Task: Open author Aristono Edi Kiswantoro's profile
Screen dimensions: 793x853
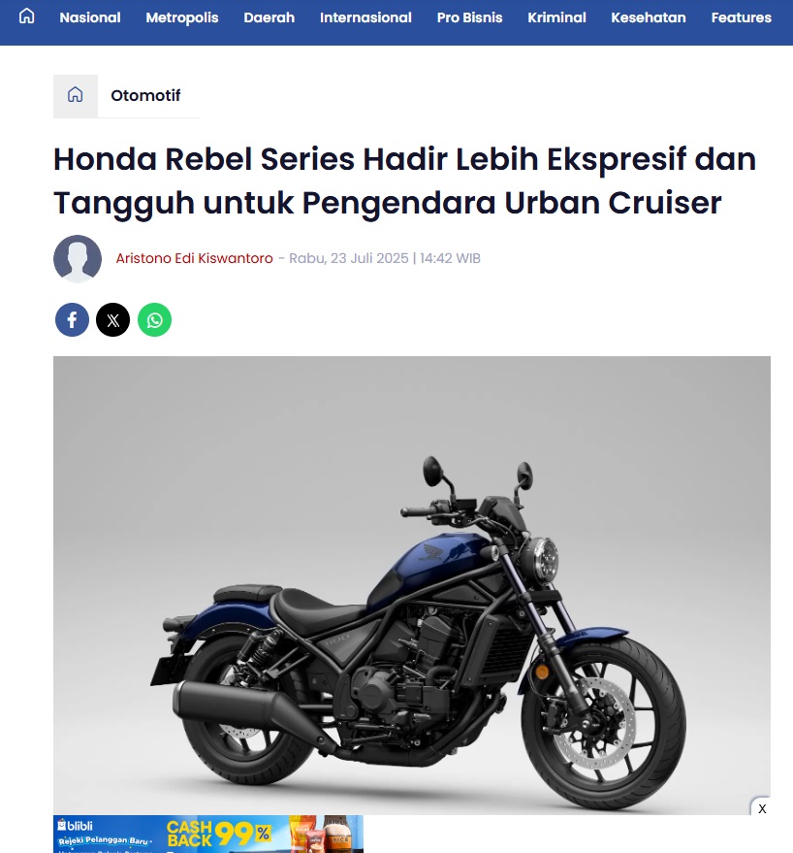Action: click(x=194, y=258)
